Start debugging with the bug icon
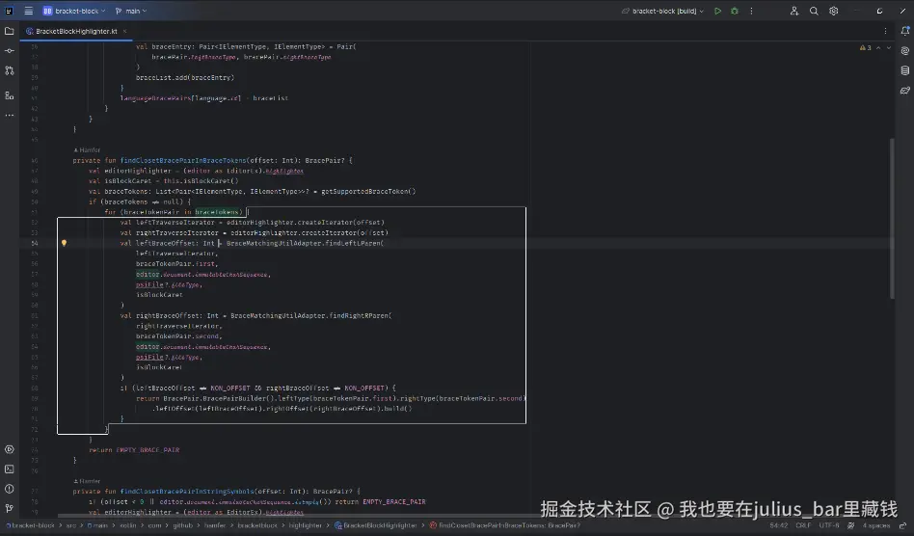This screenshot has width=914, height=536. [735, 11]
